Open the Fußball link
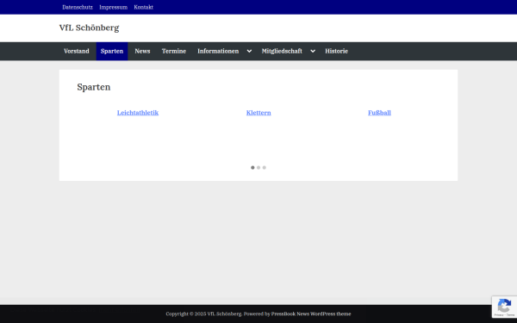 pos(379,113)
